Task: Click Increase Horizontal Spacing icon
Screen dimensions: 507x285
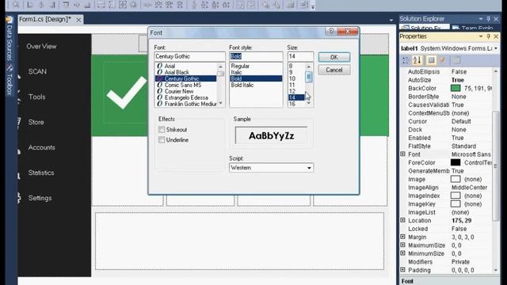Action: [x=158, y=5]
